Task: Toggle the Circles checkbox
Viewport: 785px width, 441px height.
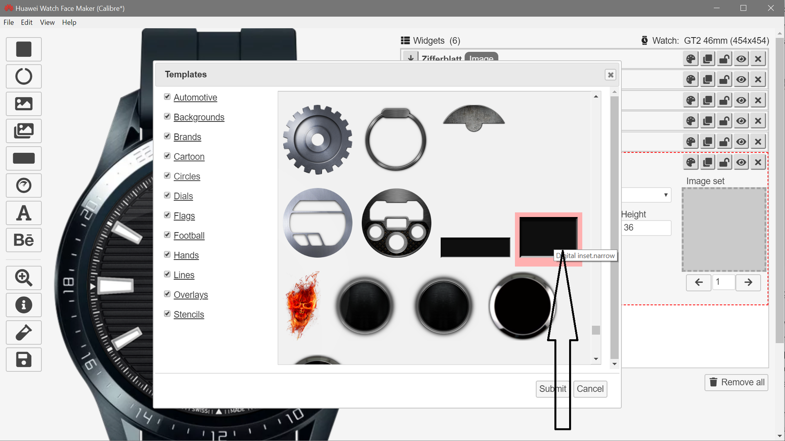Action: point(167,175)
